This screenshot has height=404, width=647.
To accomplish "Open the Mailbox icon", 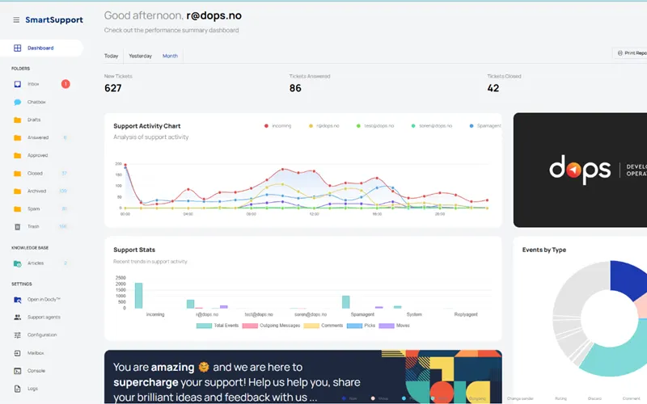I will point(17,353).
